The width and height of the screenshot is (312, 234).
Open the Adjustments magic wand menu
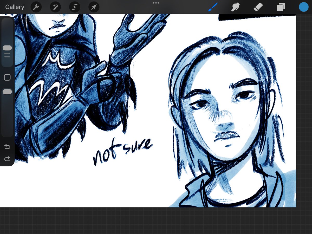55,7
